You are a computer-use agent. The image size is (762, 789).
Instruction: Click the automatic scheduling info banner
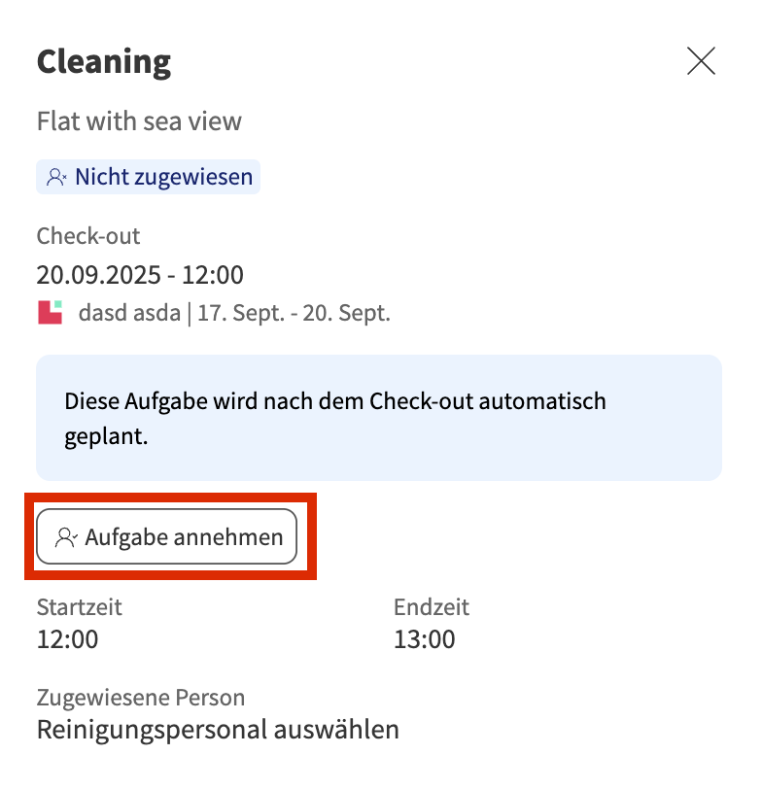tap(379, 418)
